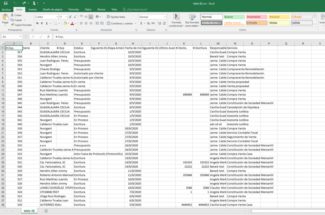The height and width of the screenshot is (215, 325).
Task: Open the Copiar dropdown arrow
Action: [x=24, y=20]
